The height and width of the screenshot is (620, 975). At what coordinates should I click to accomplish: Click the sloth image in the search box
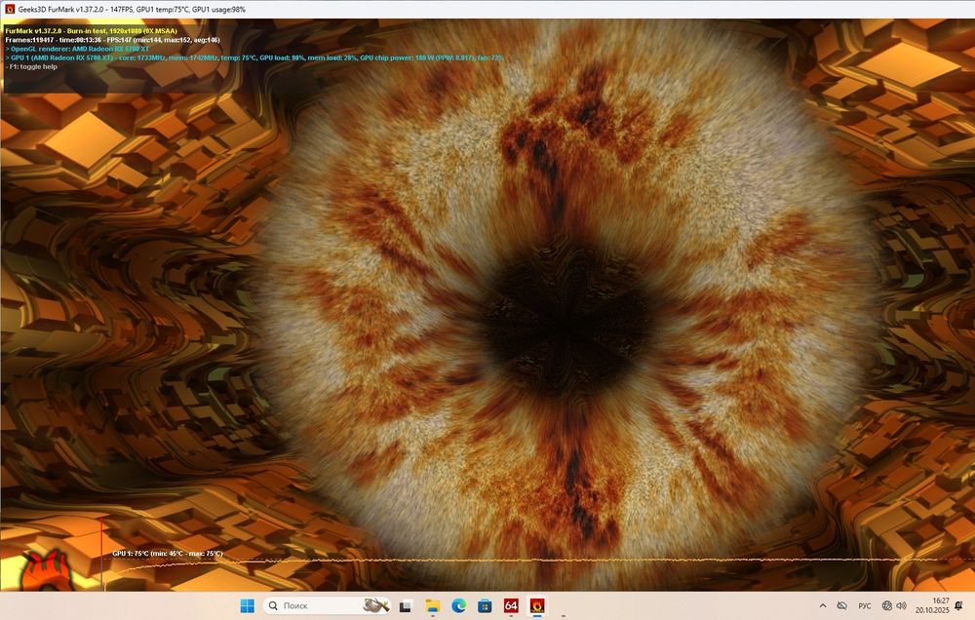tap(375, 605)
